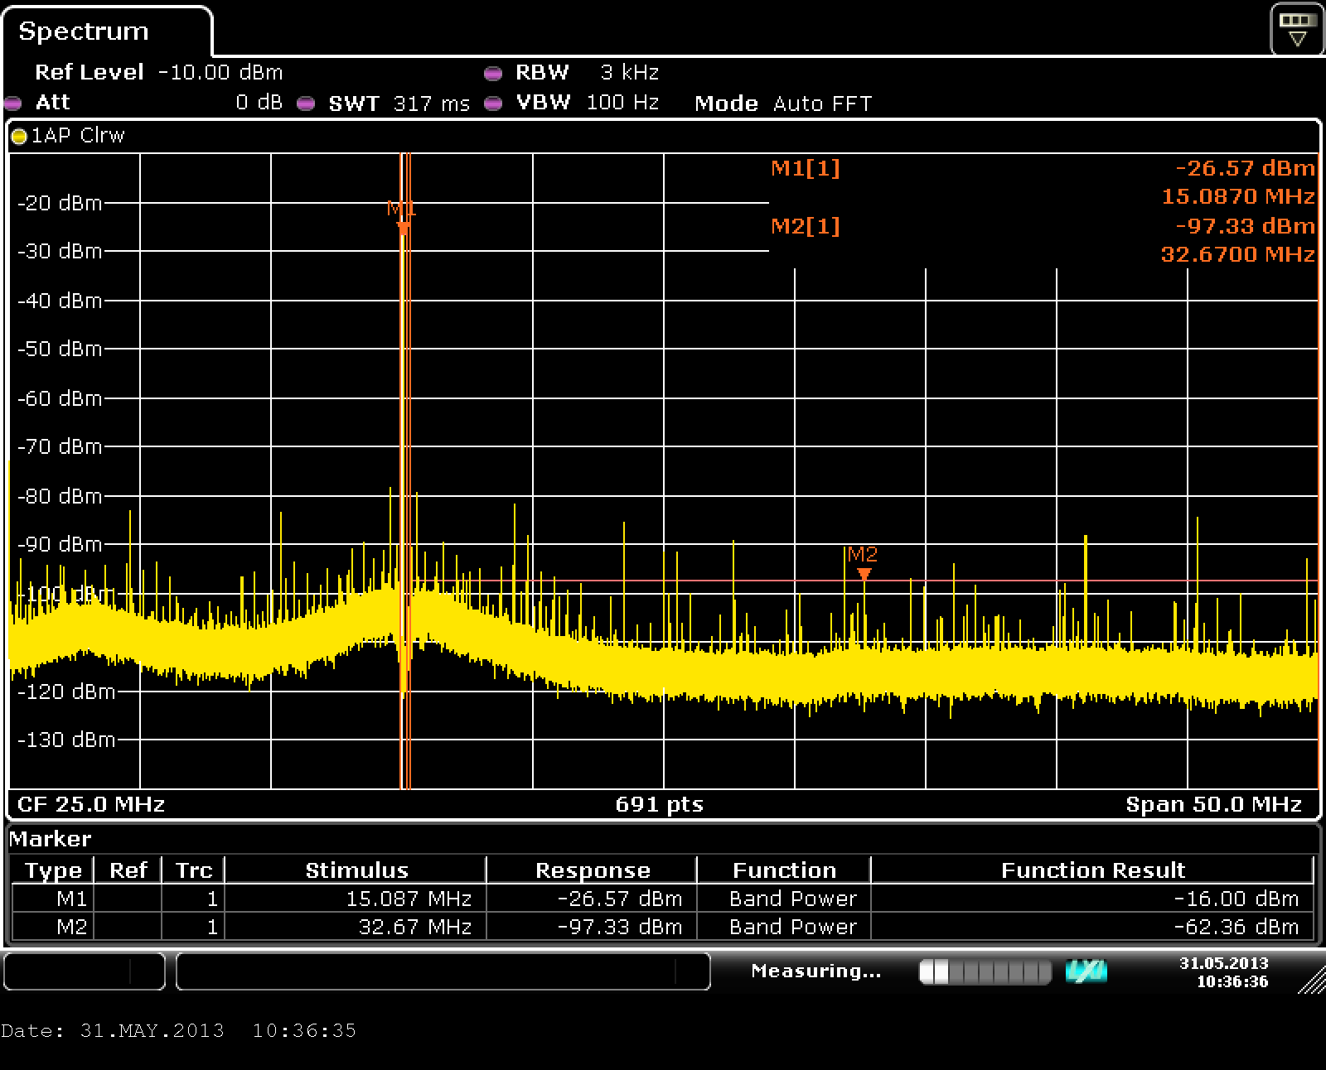Click the Mode Auto FFT setting
1326x1070 pixels.
click(783, 104)
